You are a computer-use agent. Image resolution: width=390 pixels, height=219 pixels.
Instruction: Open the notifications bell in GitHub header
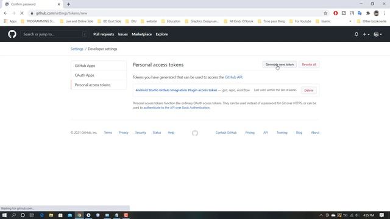point(356,34)
